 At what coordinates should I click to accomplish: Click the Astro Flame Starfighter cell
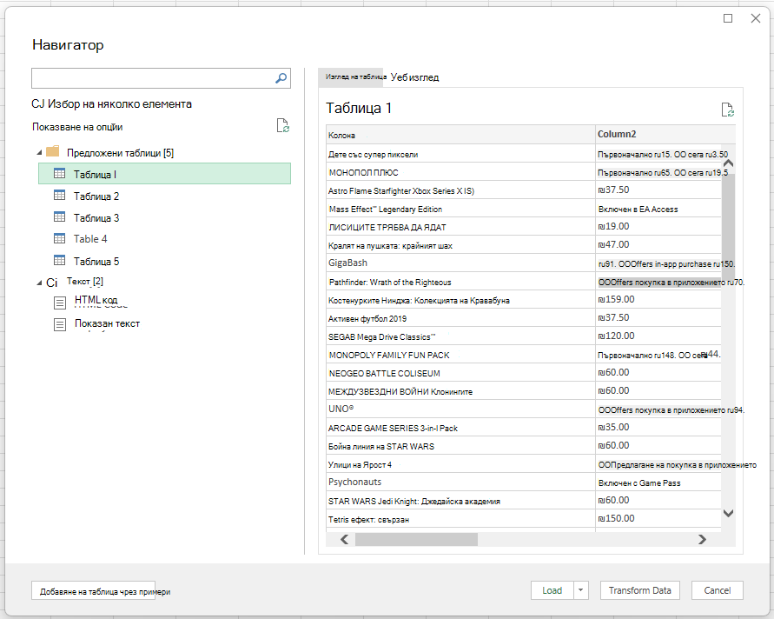coord(460,190)
